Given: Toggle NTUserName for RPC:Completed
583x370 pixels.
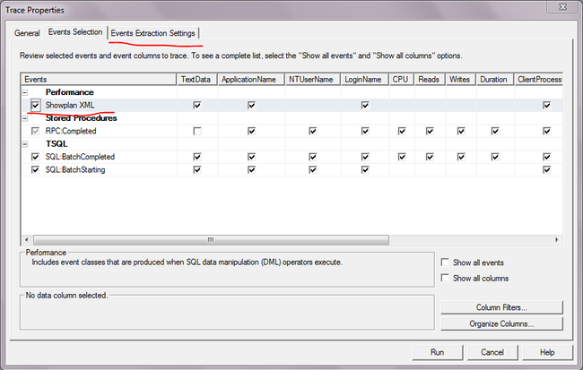Looking at the screenshot, I should 313,131.
